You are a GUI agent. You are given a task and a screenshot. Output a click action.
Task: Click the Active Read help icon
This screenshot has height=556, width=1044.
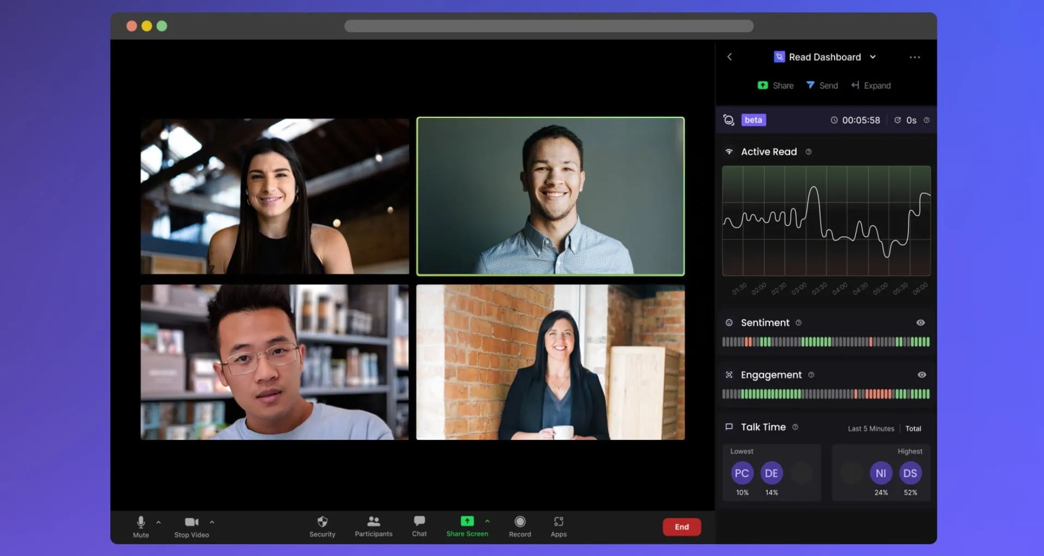coord(809,152)
